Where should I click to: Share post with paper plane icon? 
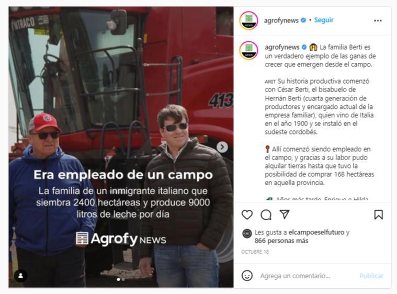[x=285, y=214]
